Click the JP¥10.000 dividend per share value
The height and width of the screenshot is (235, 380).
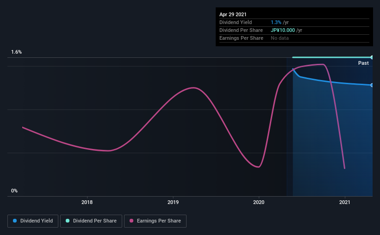(x=283, y=30)
